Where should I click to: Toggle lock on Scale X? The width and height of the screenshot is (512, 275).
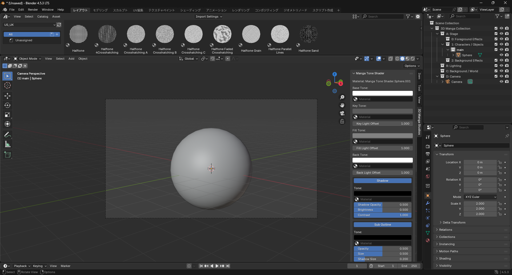(x=500, y=204)
